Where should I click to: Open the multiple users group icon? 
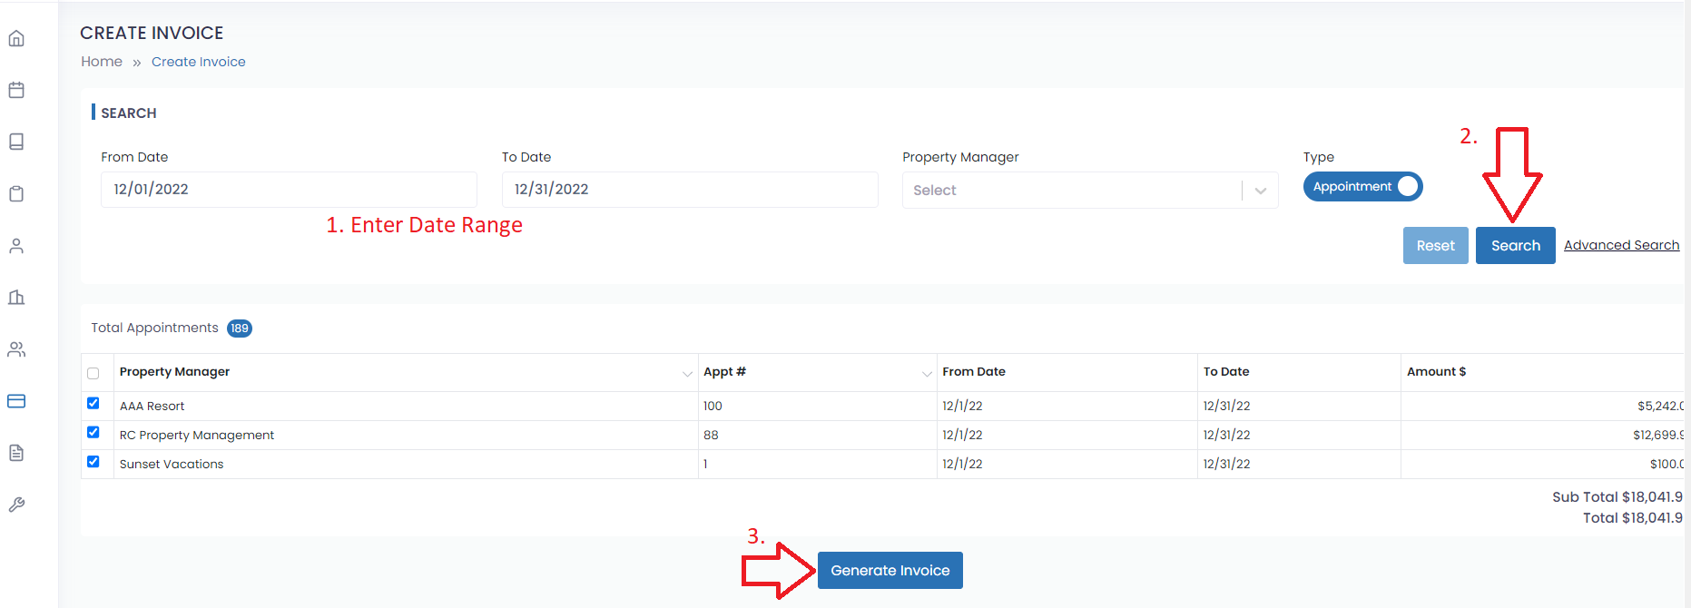coord(16,349)
